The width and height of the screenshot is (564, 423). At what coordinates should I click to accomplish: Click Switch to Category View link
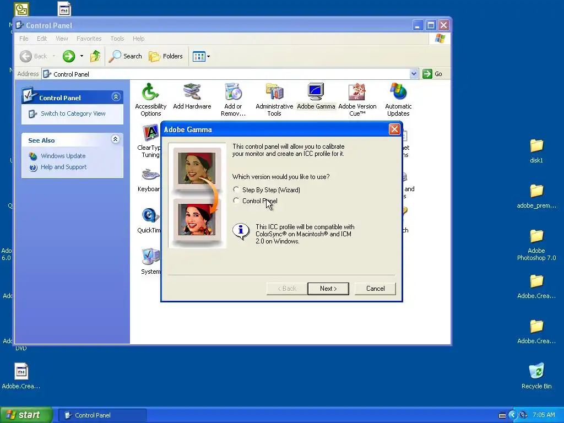[x=73, y=113]
